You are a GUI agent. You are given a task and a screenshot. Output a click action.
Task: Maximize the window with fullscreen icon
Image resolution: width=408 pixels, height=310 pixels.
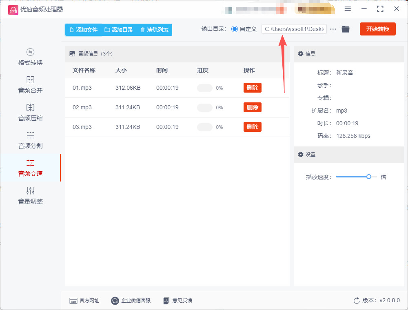pyautogui.click(x=380, y=9)
